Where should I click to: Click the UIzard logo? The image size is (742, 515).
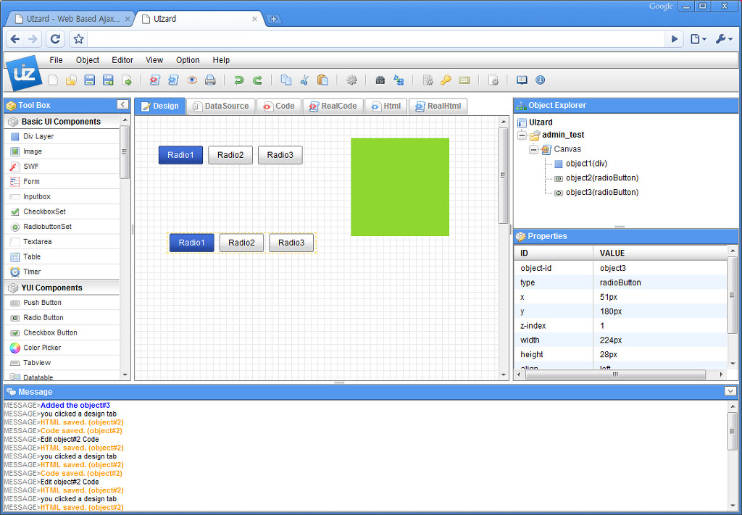pyautogui.click(x=24, y=73)
